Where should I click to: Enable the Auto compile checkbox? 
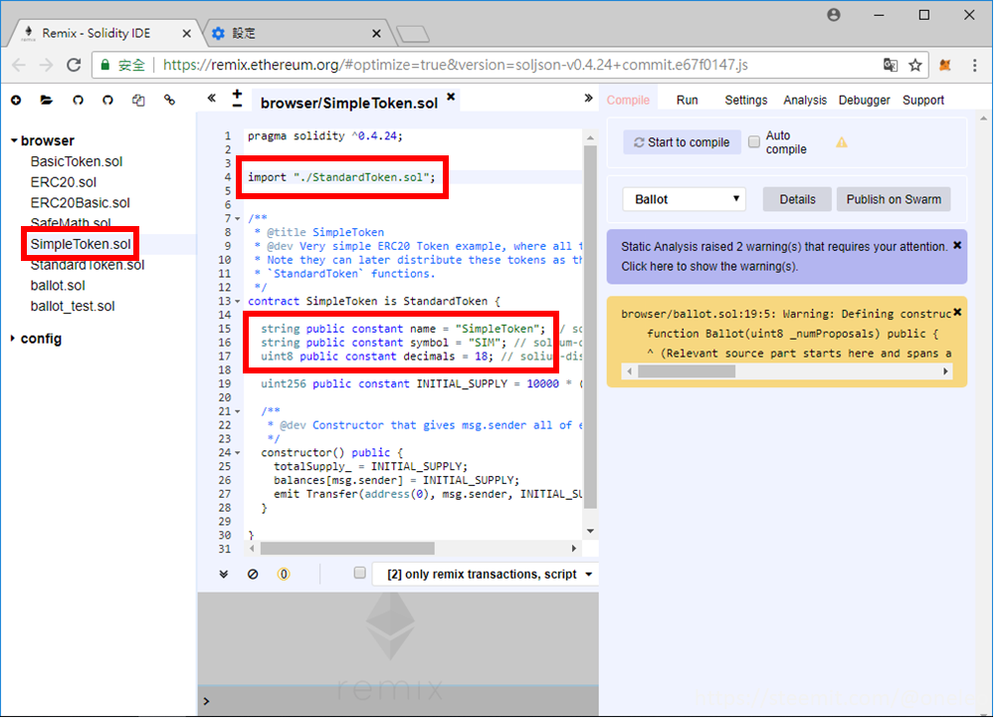click(x=754, y=142)
